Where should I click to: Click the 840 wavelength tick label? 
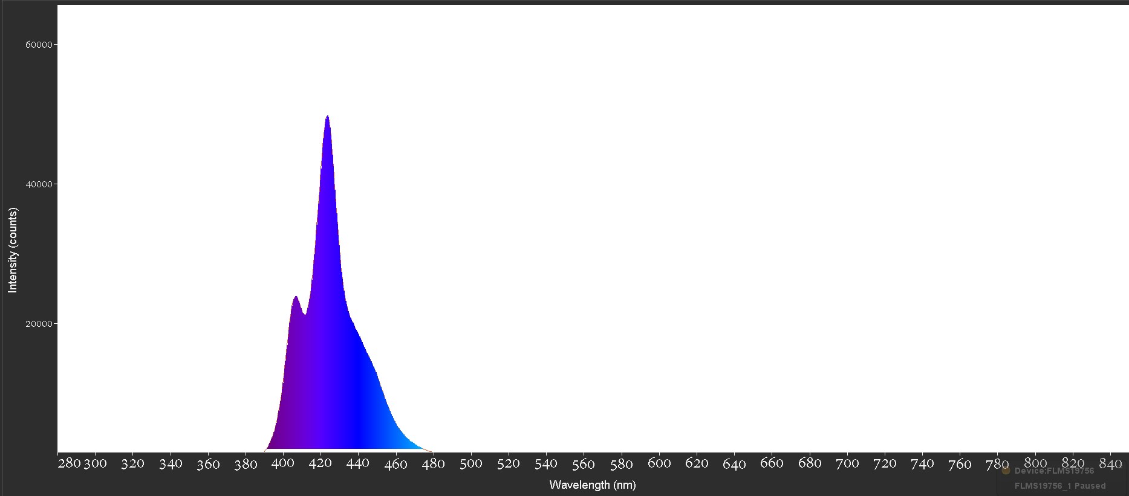1110,463
